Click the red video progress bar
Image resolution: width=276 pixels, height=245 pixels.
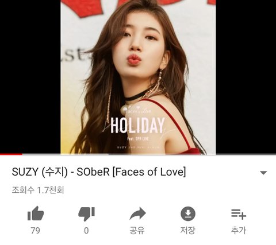[x=11, y=154]
